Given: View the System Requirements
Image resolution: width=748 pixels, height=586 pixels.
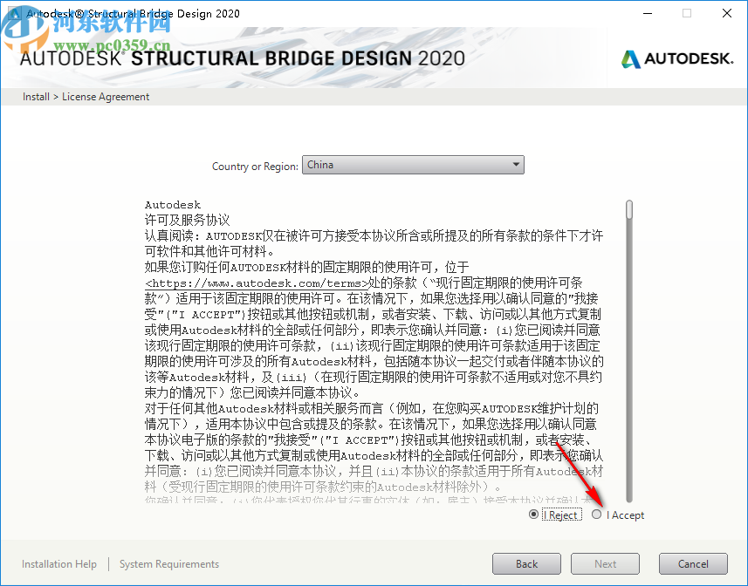Looking at the screenshot, I should pos(168,564).
